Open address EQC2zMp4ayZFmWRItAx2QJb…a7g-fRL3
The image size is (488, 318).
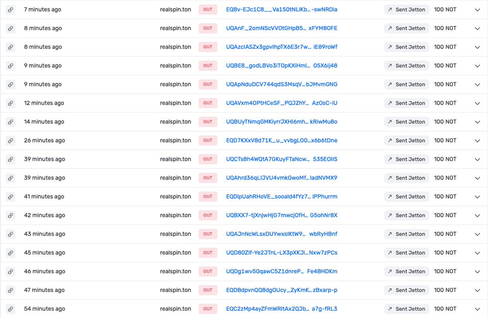point(282,309)
